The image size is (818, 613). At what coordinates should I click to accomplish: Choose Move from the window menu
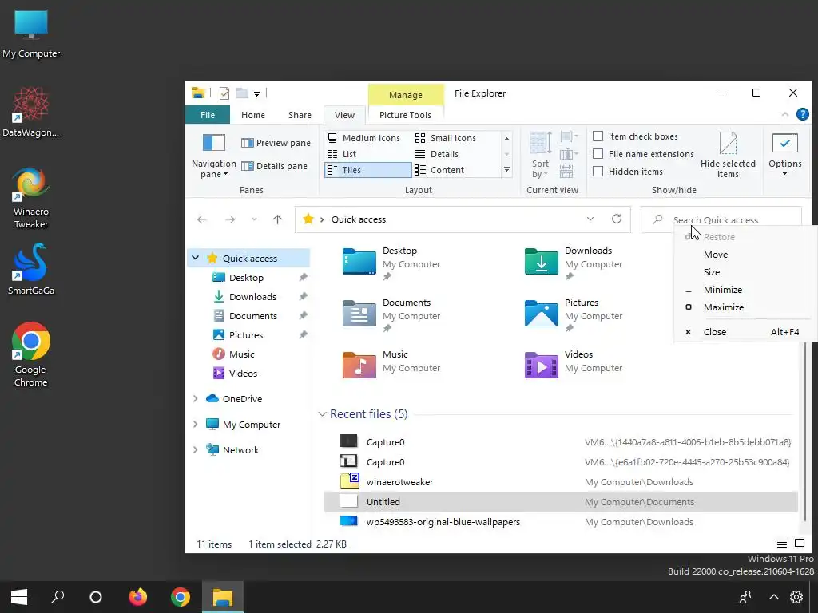pos(745,255)
